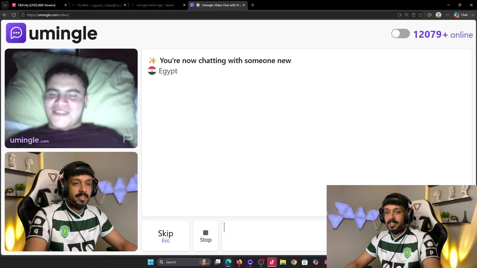Launch Firefox from the taskbar
The width and height of the screenshot is (477, 268).
[239, 262]
